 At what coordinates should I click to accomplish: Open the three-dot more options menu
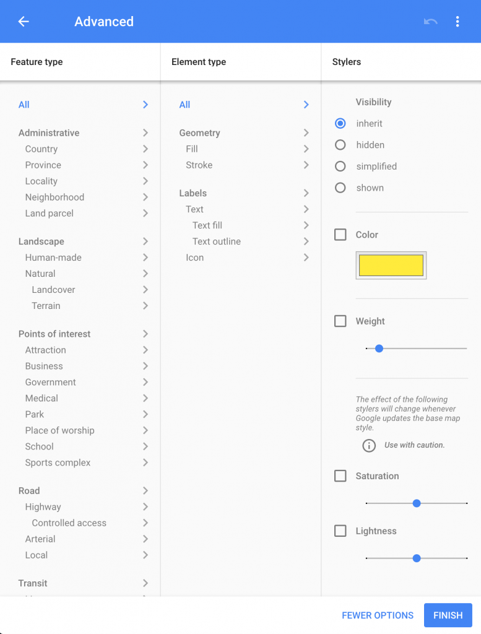(457, 22)
